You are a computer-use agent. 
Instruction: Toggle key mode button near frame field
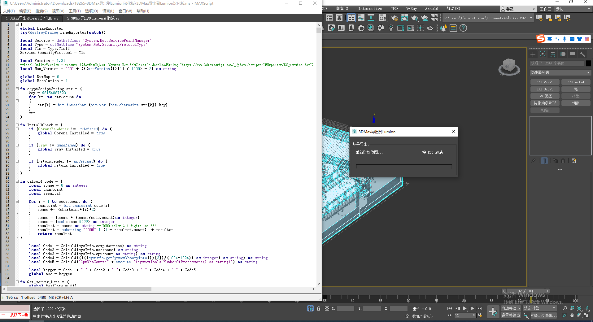click(450, 315)
